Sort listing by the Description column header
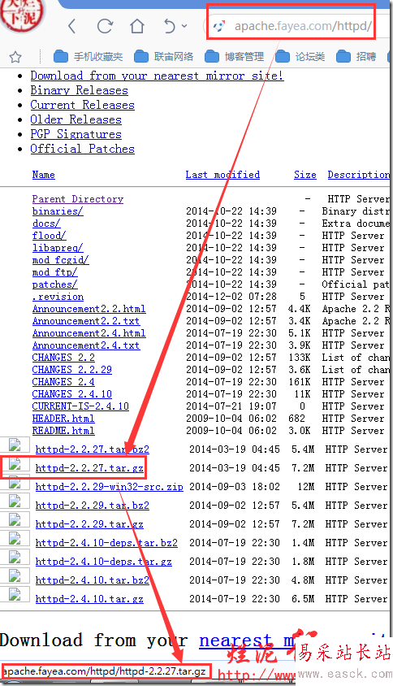Viewport: 393px width, 686px height. [x=358, y=175]
